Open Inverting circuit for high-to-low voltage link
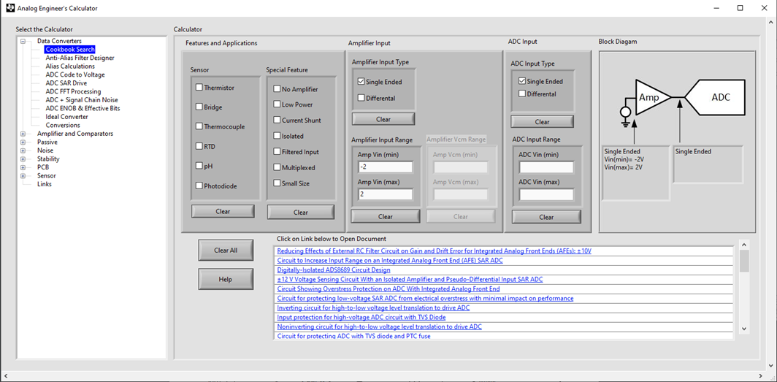The width and height of the screenshot is (777, 382). point(374,307)
